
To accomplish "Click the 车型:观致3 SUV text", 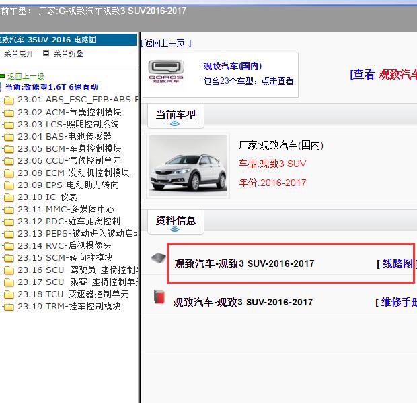I will (272, 164).
